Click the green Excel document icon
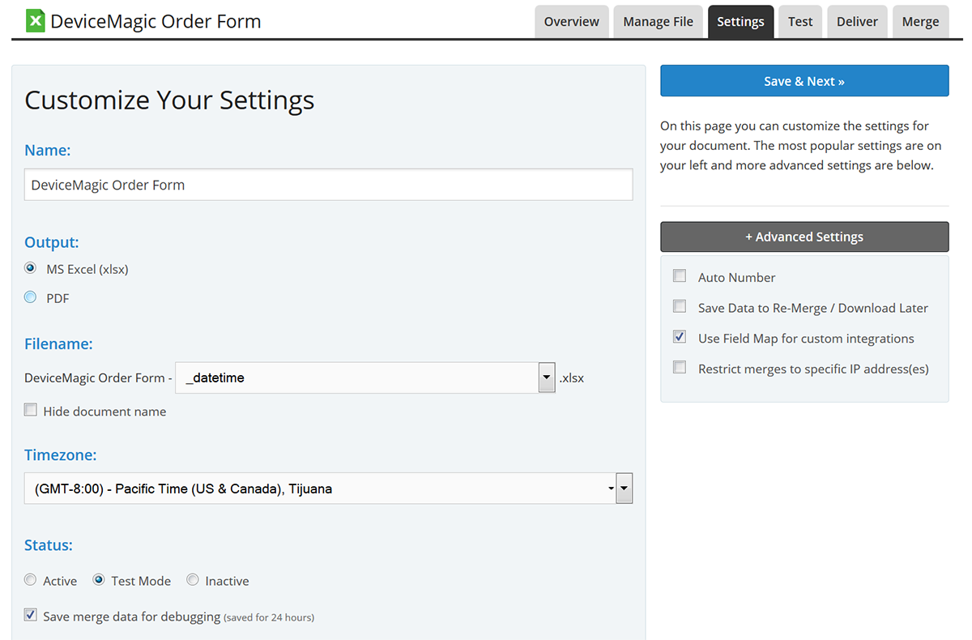 (35, 21)
